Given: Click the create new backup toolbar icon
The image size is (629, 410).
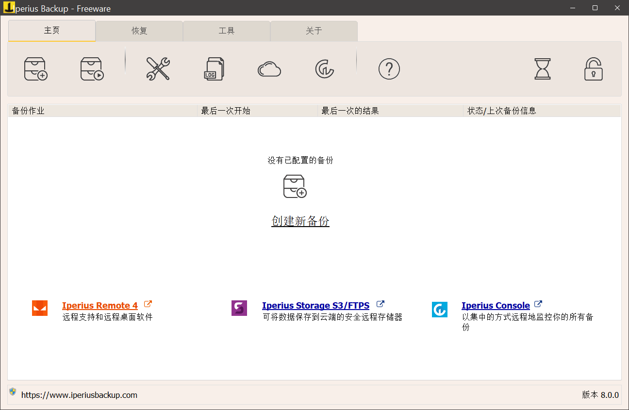Looking at the screenshot, I should [36, 69].
